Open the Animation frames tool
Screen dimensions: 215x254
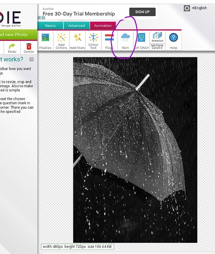coord(157,37)
